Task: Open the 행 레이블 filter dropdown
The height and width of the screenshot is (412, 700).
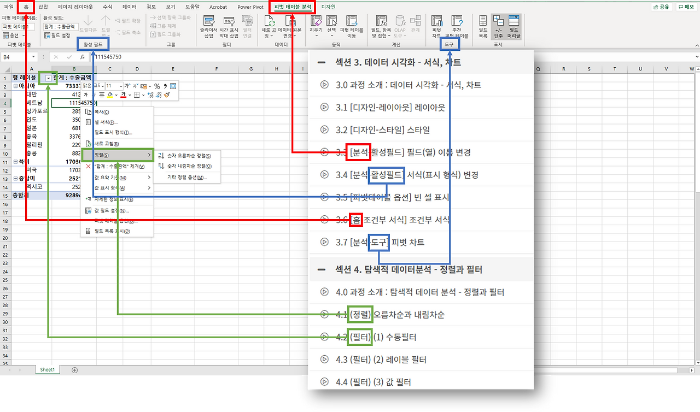Action: (49, 78)
